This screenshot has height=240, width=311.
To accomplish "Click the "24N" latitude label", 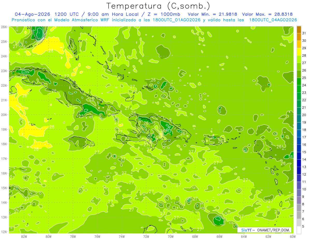I will [x=4, y=56].
